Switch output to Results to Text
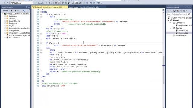The height and width of the screenshot is (108, 193). 74,3
